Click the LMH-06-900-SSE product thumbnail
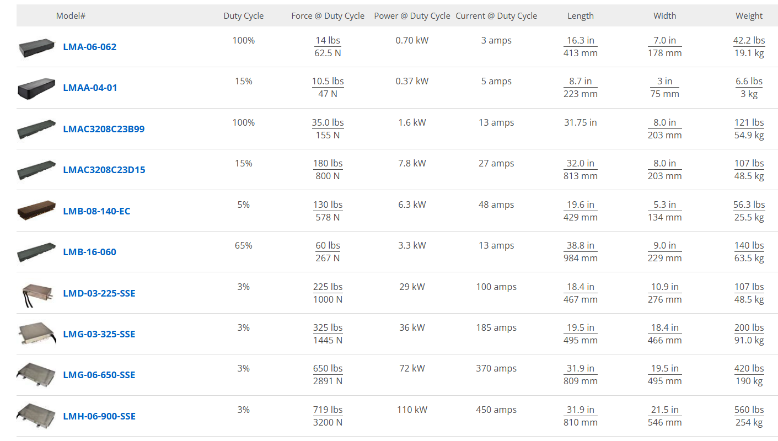 (x=37, y=417)
